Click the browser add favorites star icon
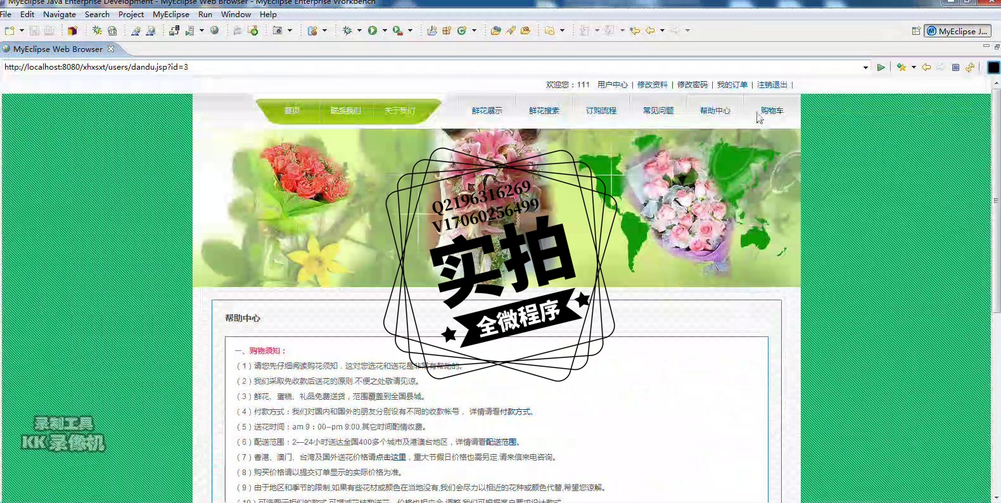 pos(902,67)
